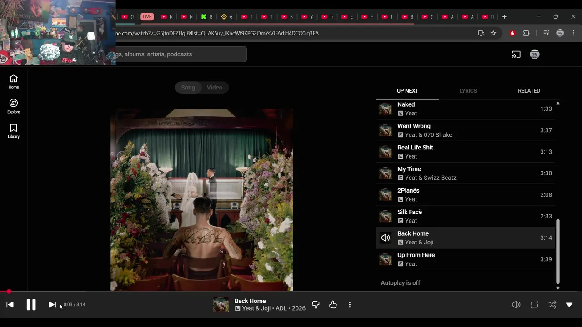This screenshot has height=327, width=582.
Task: Click the browser address bar URL
Action: click(217, 33)
